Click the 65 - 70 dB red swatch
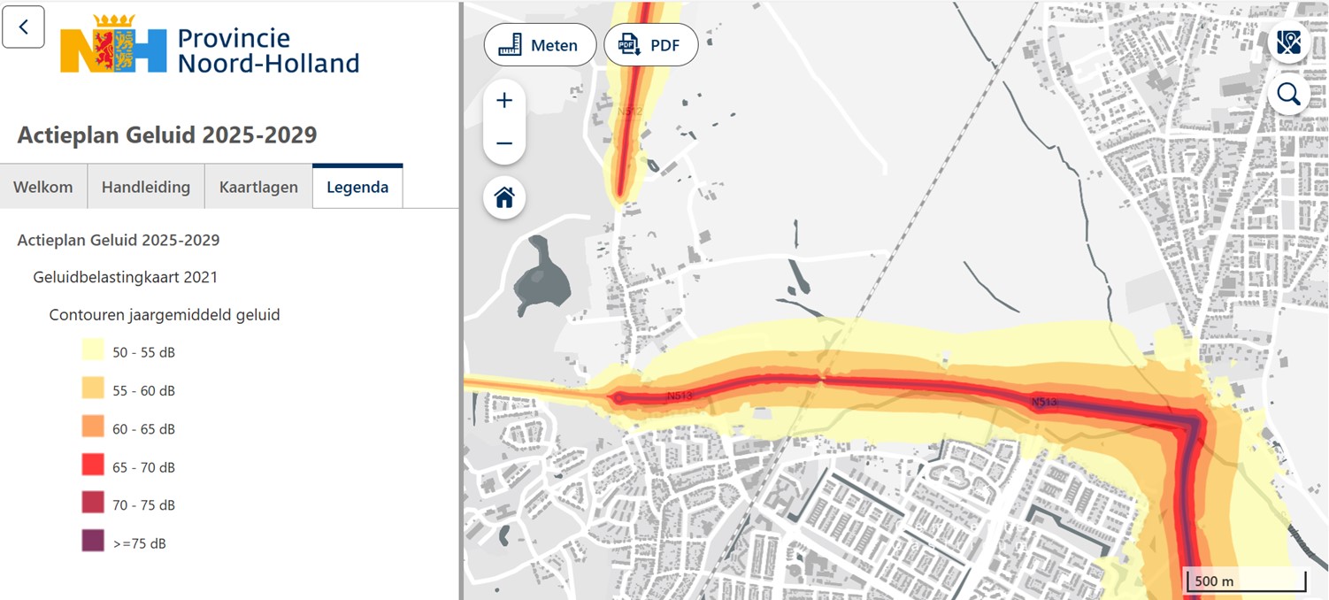 point(93,466)
